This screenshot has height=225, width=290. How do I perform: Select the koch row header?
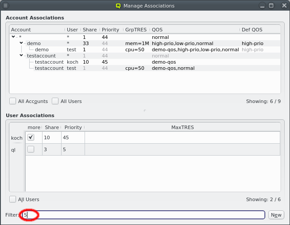coord(17,138)
